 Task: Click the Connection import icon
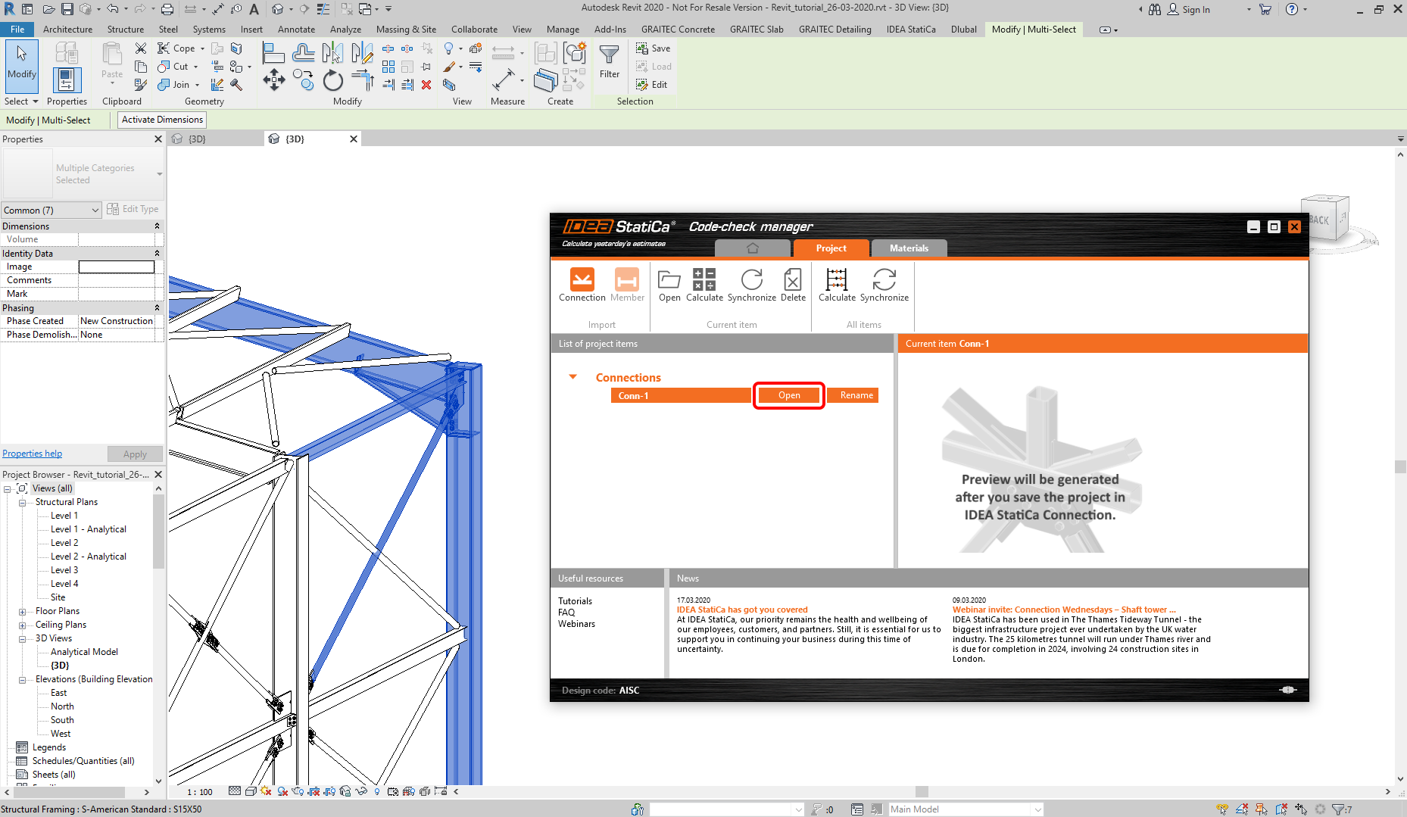pyautogui.click(x=582, y=281)
